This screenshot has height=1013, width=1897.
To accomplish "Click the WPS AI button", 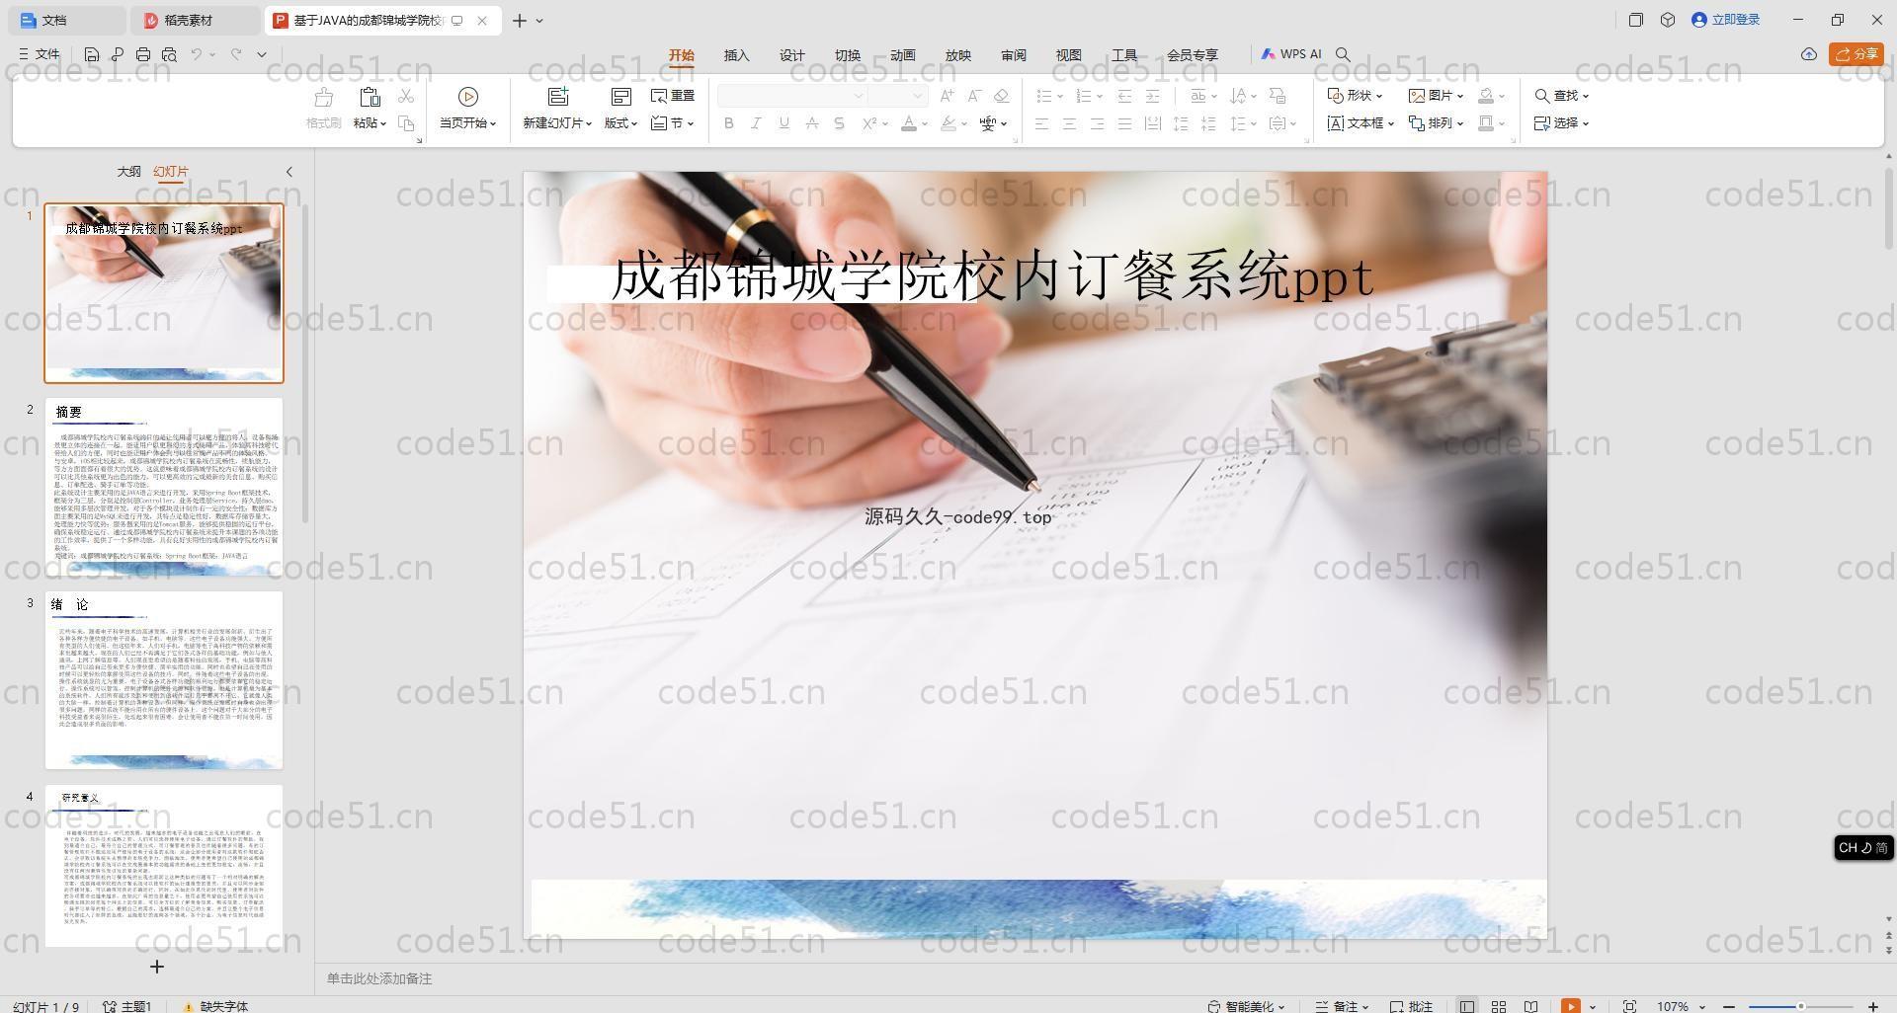I will (1291, 54).
